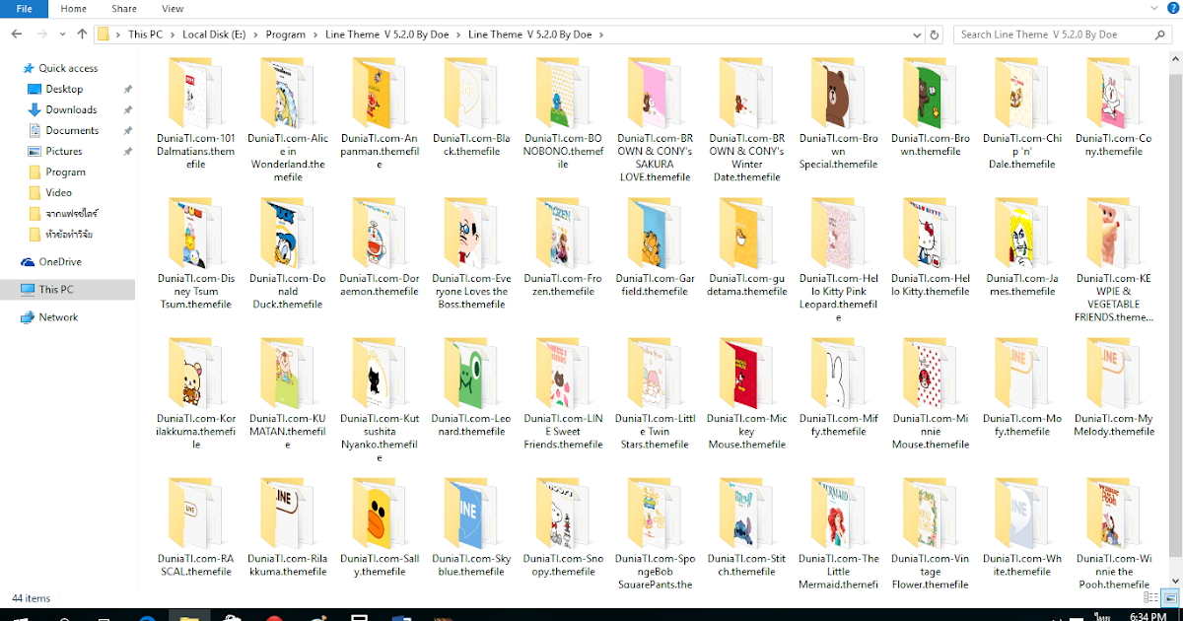
Task: Go up one folder level arrow
Action: 82,34
